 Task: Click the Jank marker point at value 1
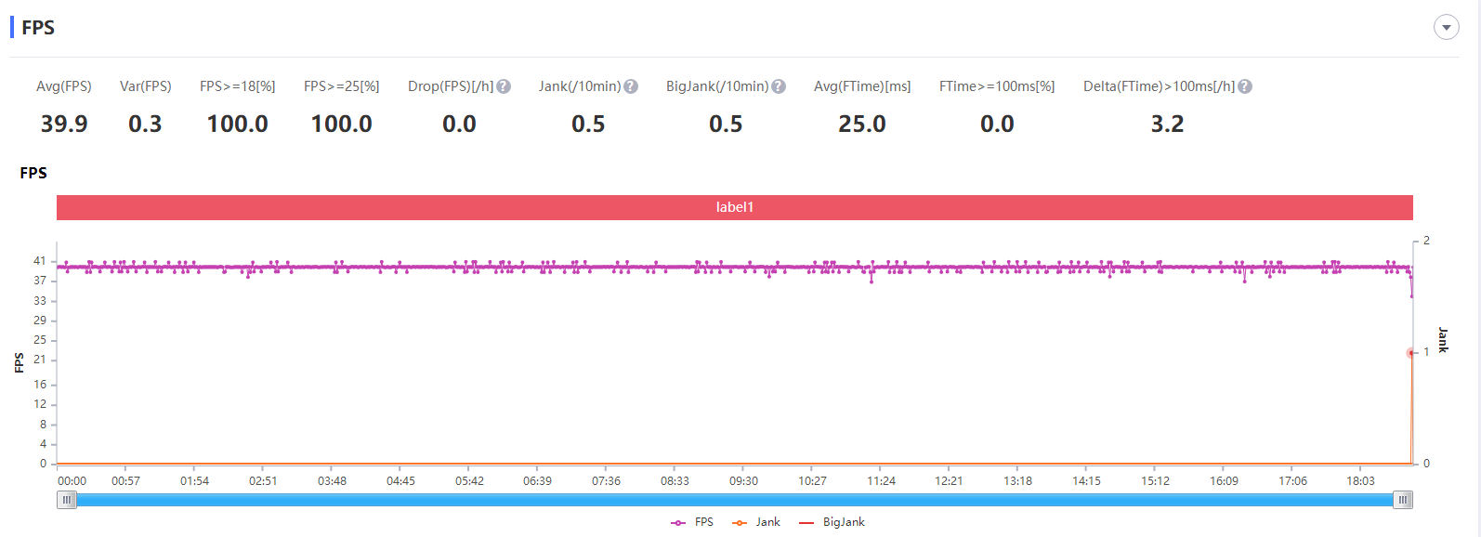1411,352
